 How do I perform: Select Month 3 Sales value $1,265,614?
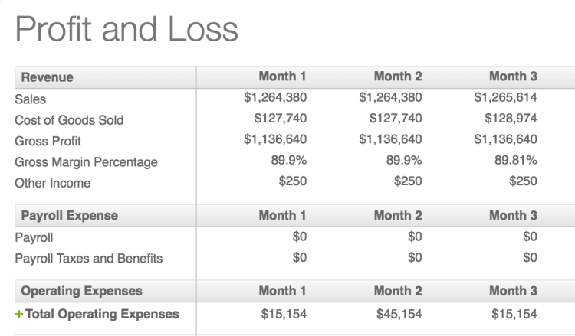505,97
